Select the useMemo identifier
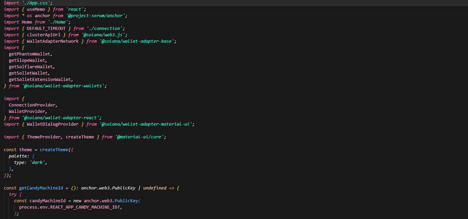This screenshot has width=468, height=219. (x=36, y=9)
